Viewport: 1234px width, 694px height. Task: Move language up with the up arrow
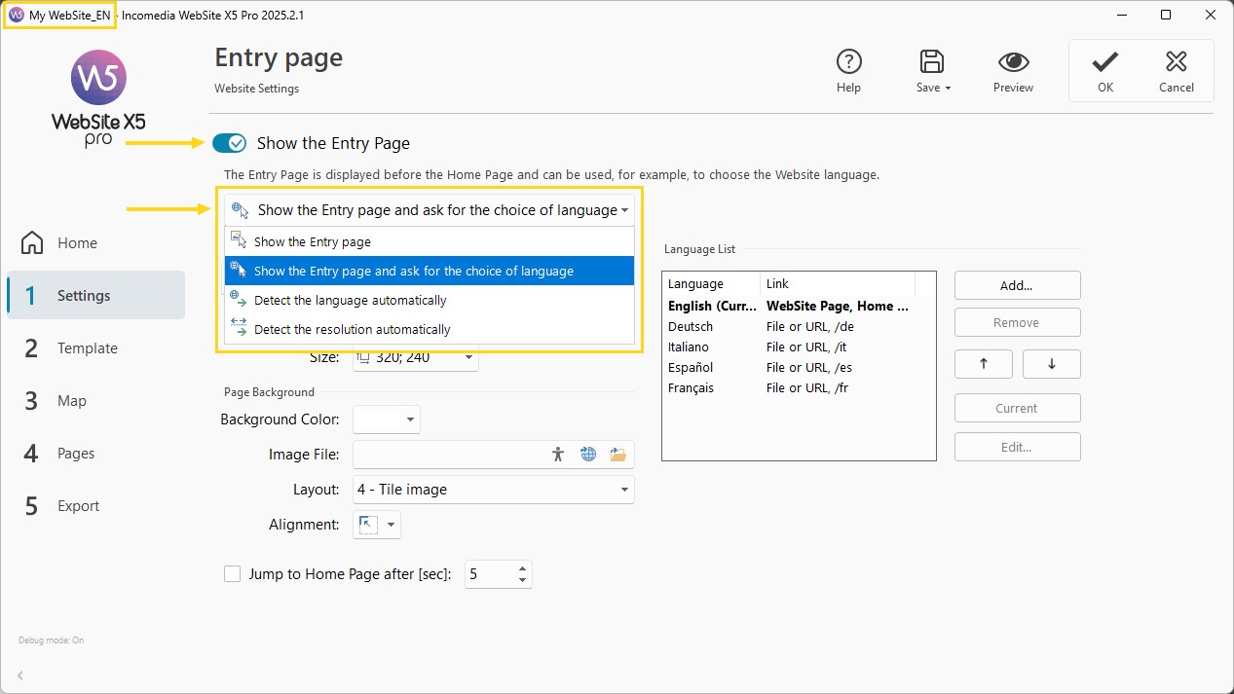tap(983, 364)
